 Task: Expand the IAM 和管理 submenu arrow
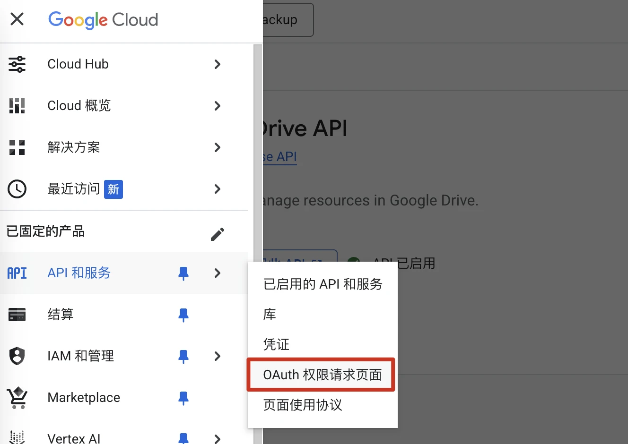(x=218, y=356)
